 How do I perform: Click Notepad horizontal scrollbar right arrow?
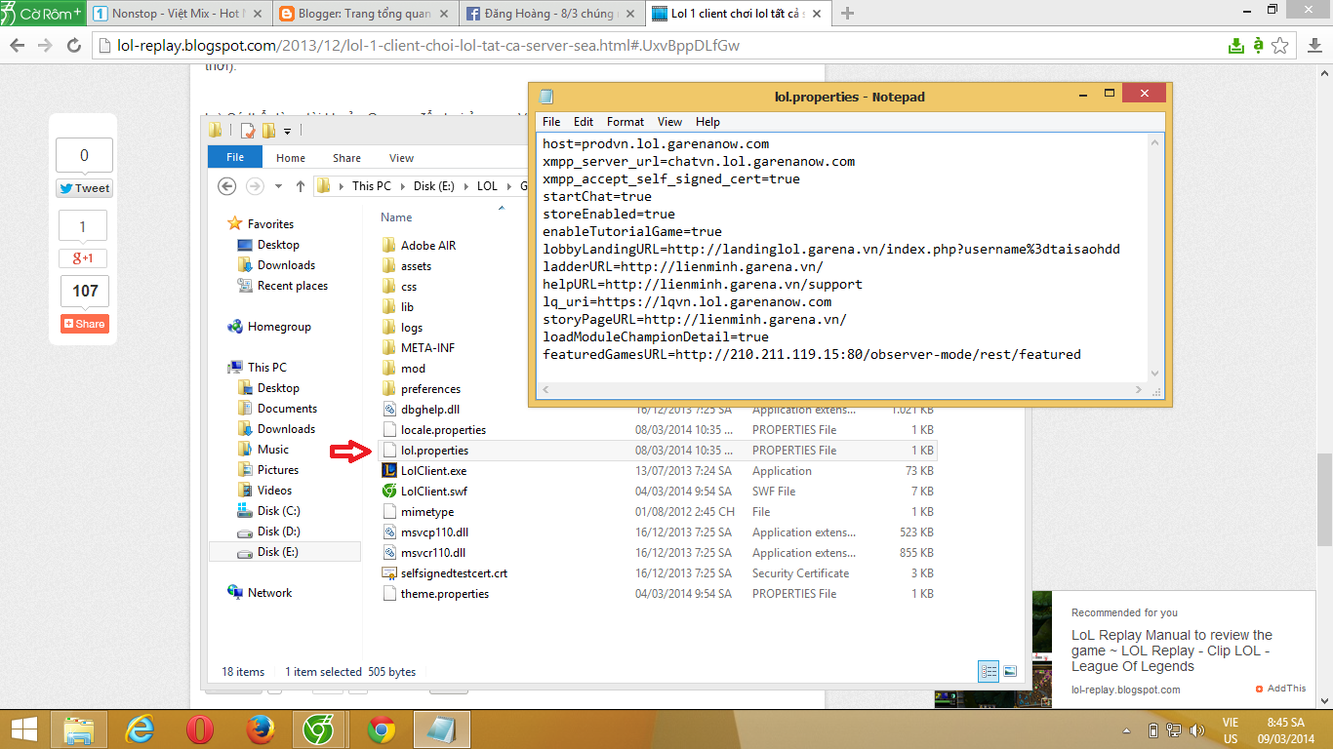[1141, 389]
